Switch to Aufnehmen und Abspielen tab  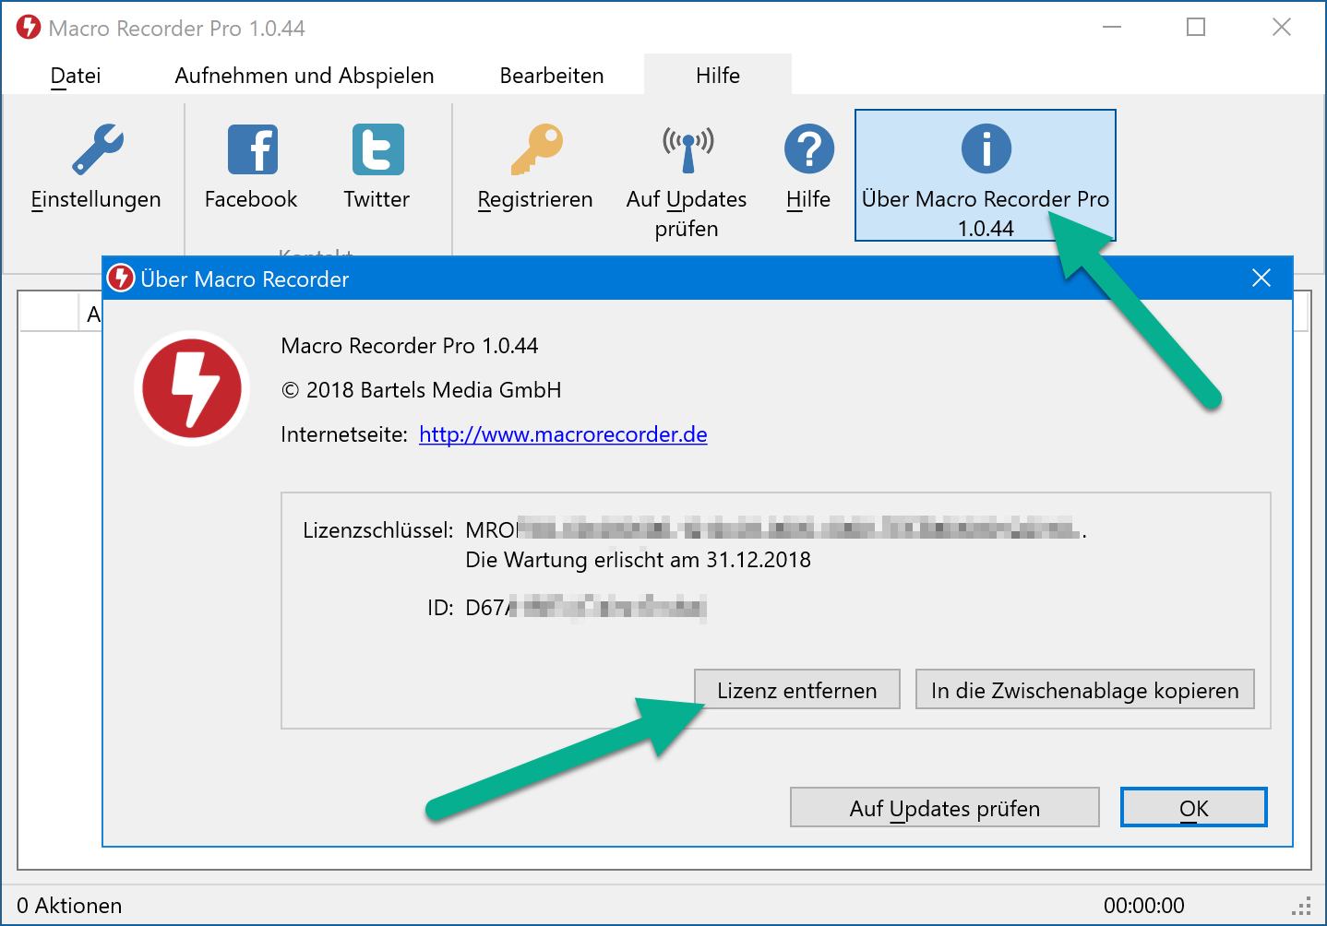pyautogui.click(x=305, y=76)
